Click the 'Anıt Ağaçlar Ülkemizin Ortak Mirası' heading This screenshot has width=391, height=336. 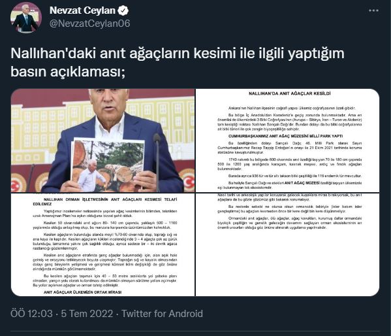(82, 292)
